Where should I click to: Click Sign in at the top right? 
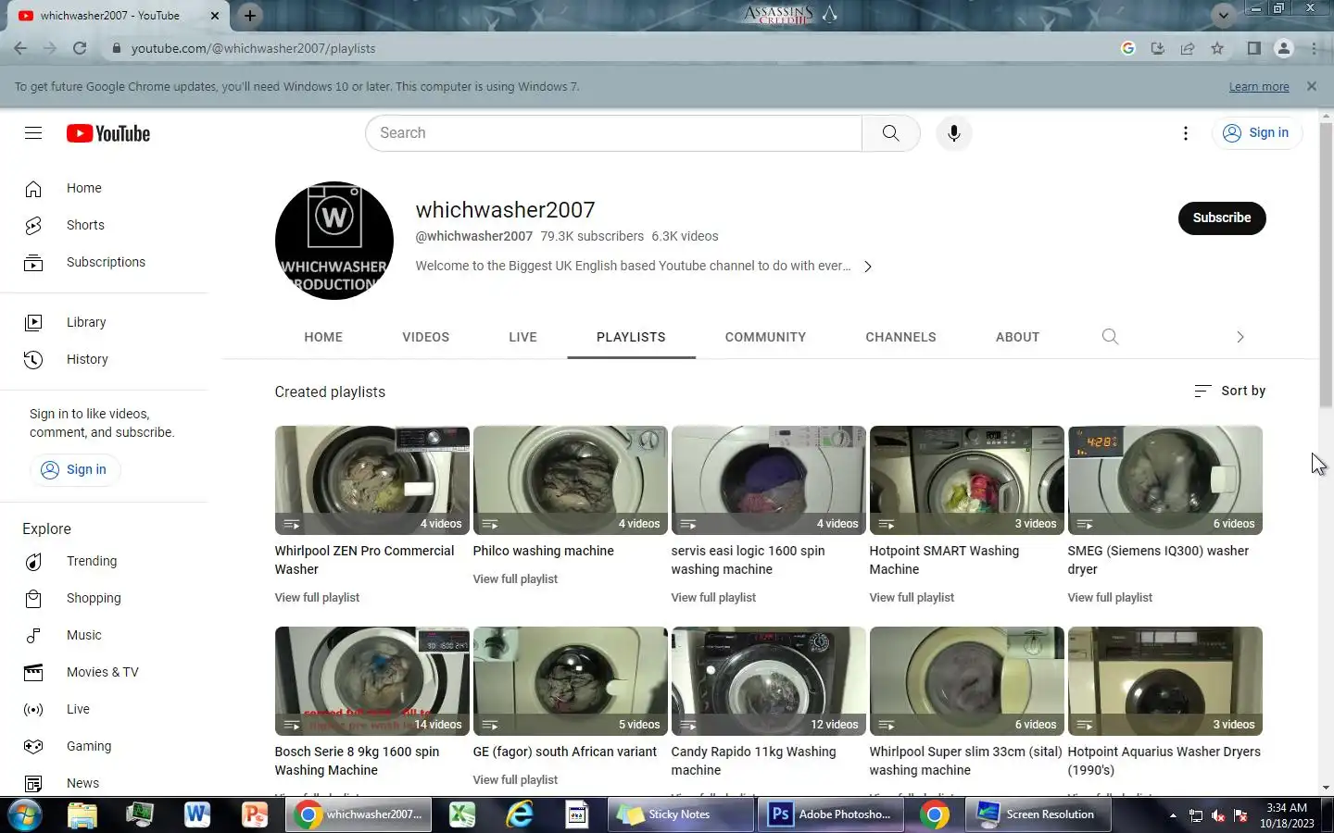pos(1257,133)
